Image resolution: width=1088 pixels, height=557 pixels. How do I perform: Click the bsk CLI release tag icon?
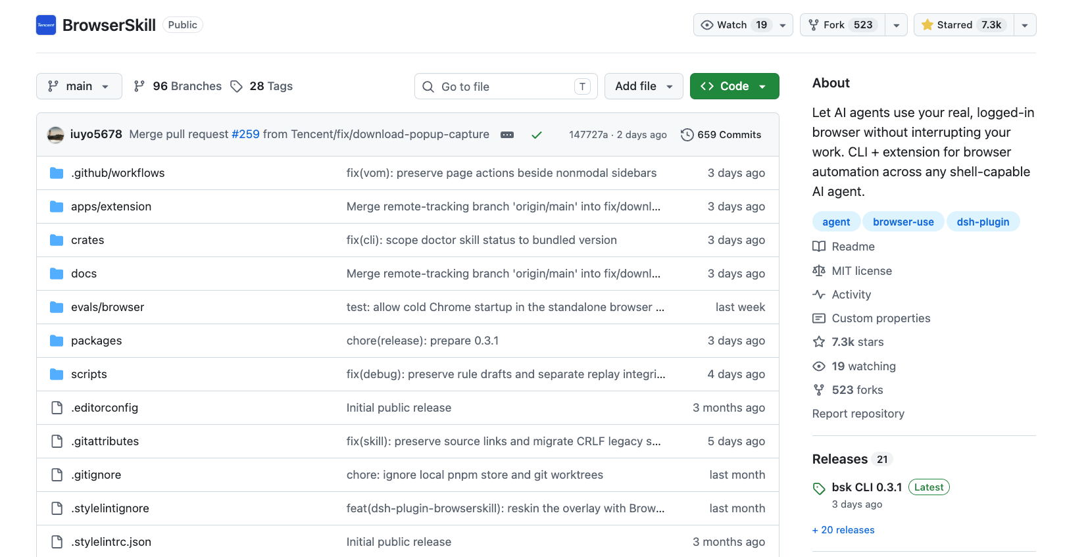point(819,489)
